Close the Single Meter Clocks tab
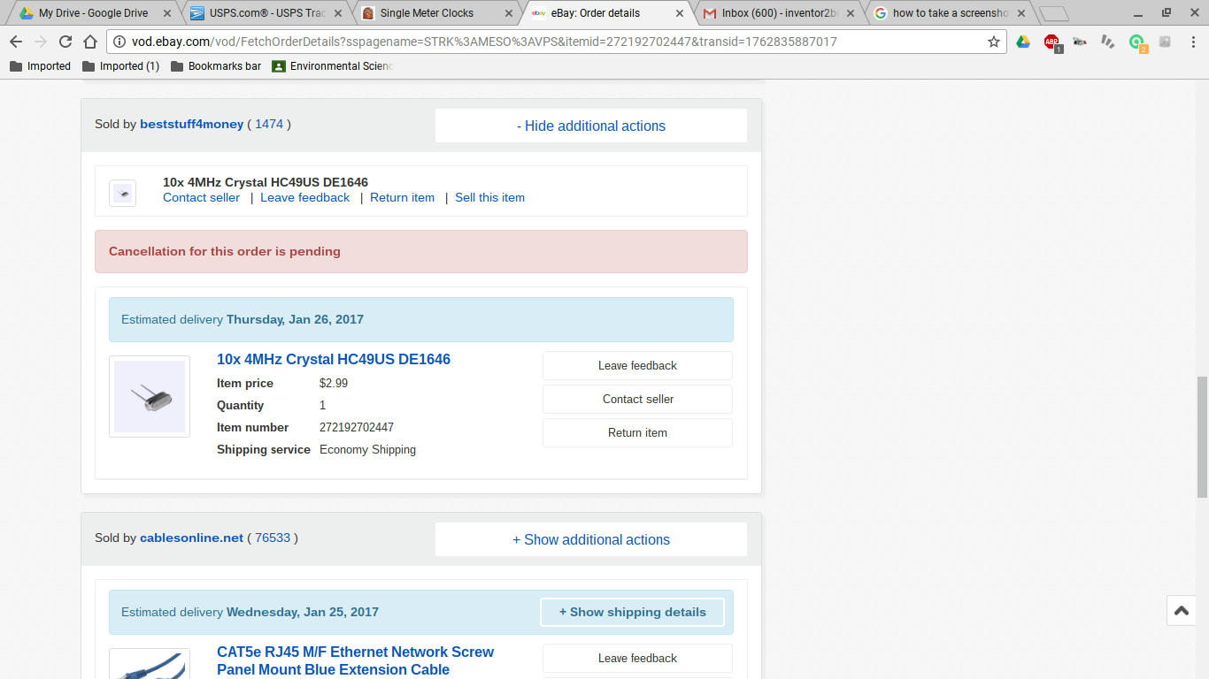Image resolution: width=1209 pixels, height=679 pixels. (508, 13)
